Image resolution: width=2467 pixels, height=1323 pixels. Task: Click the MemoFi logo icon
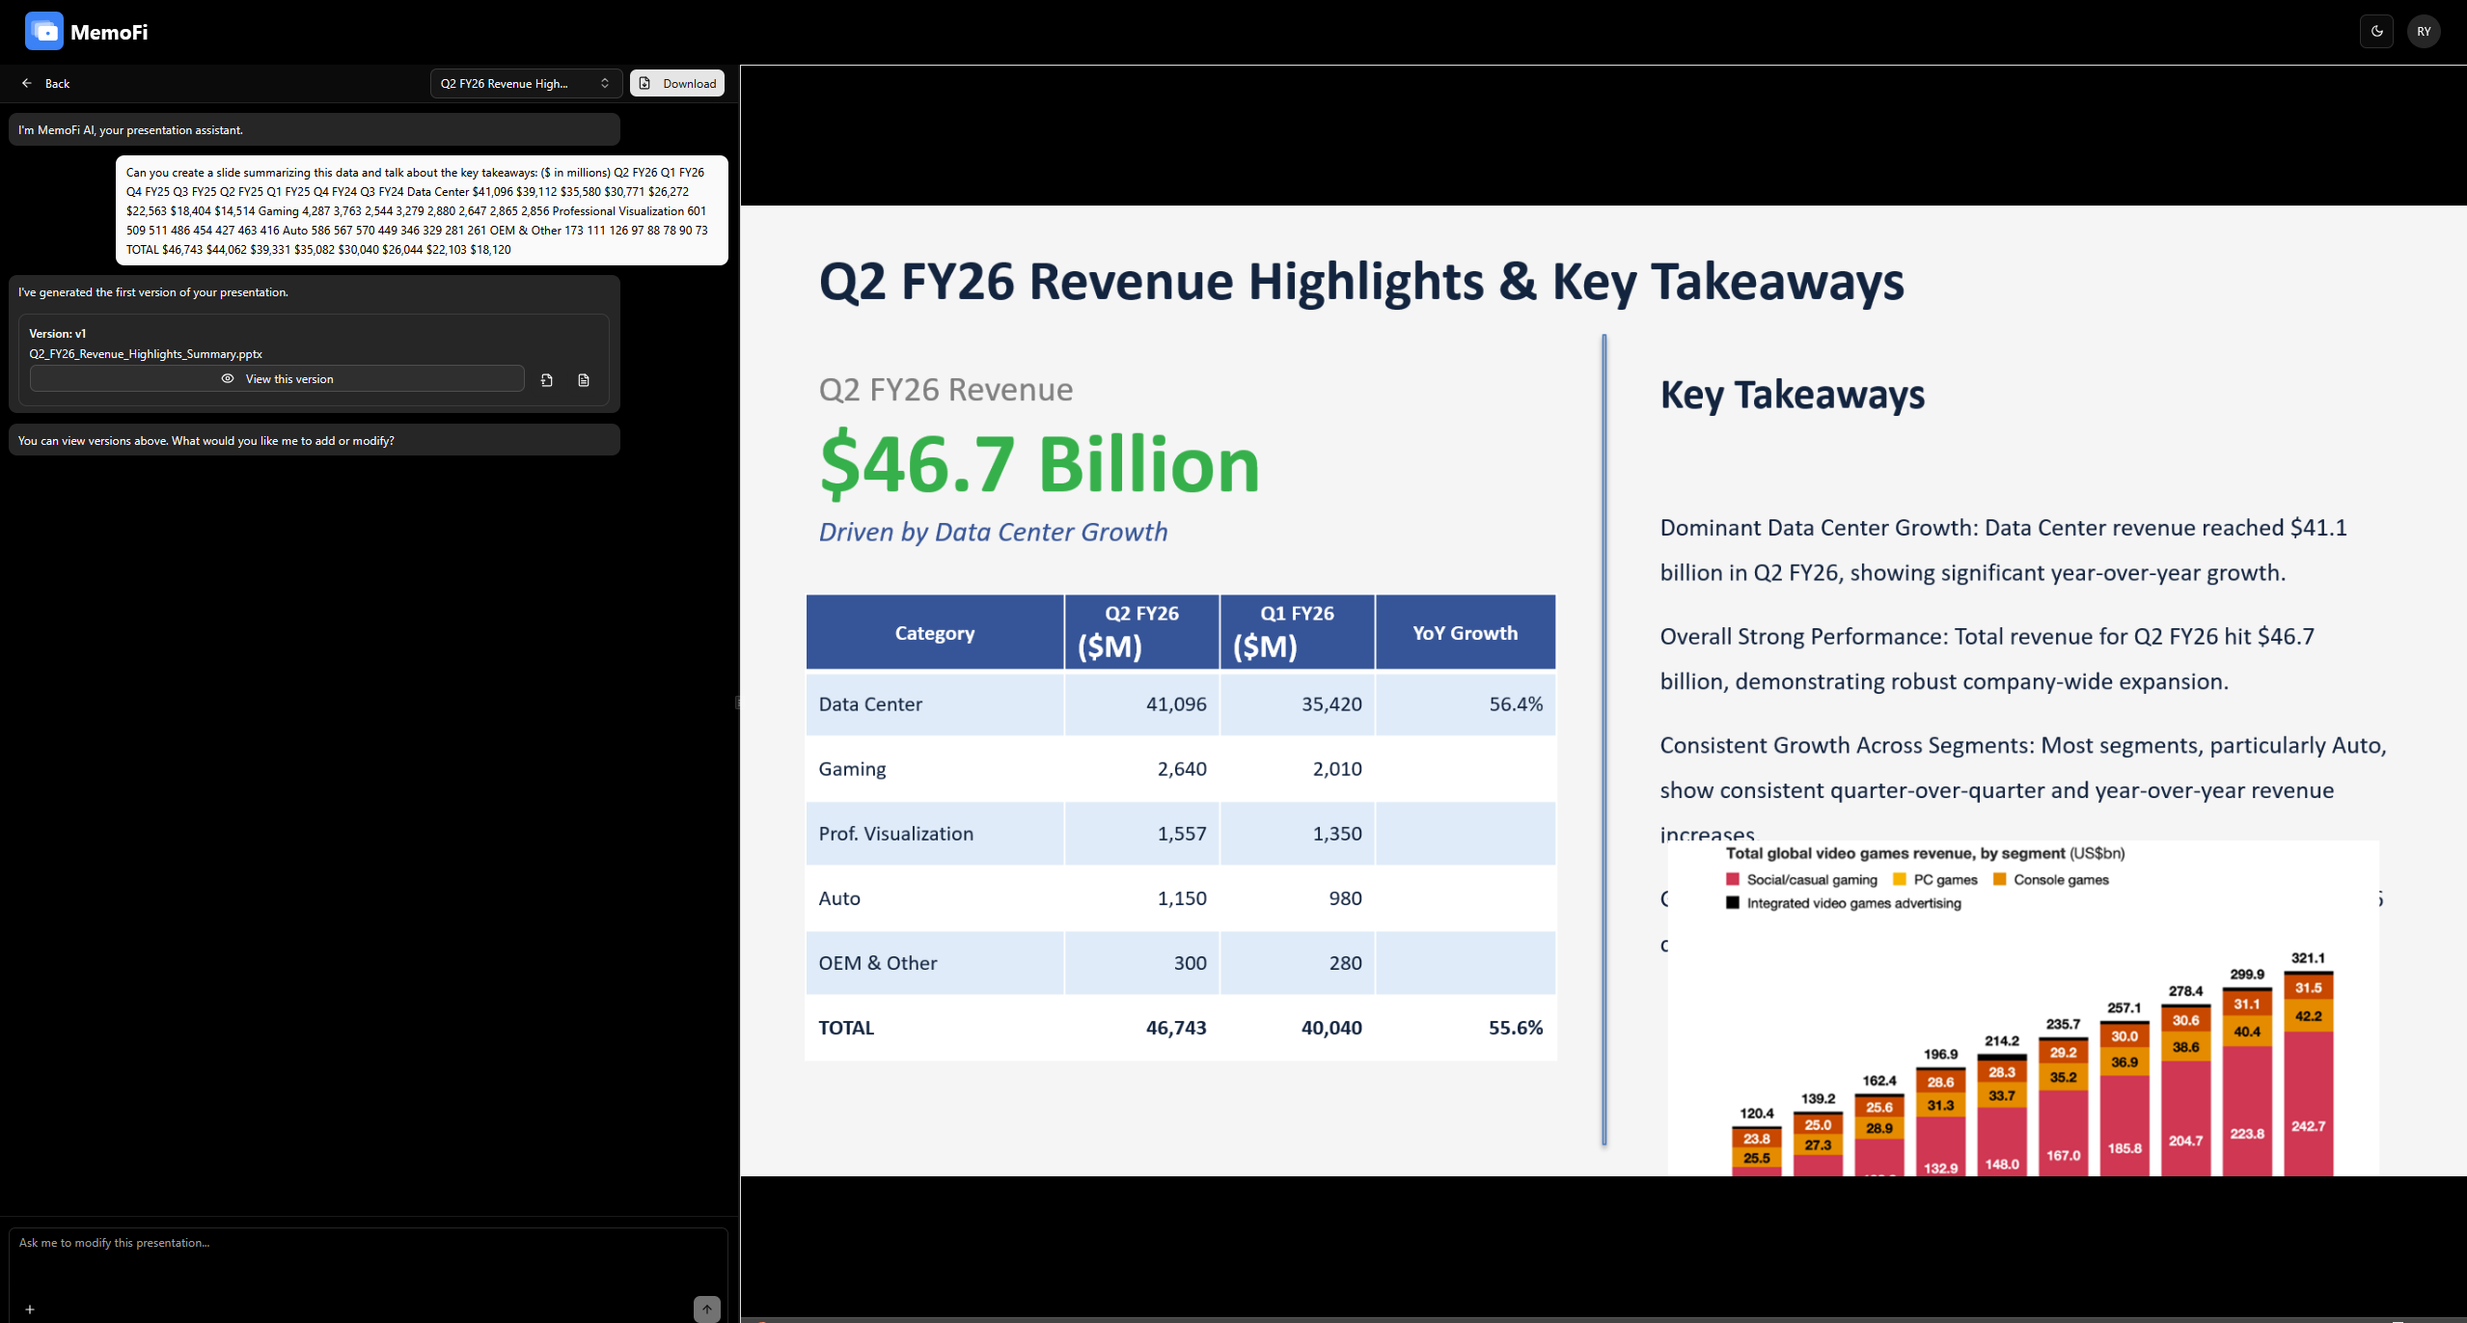(44, 31)
